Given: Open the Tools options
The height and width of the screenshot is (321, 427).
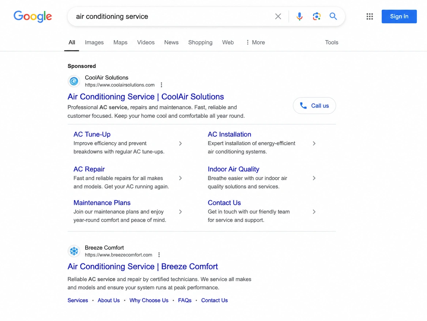Looking at the screenshot, I should point(332,42).
